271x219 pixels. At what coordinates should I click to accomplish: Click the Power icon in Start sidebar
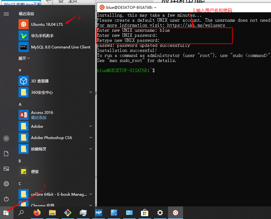click(6, 199)
